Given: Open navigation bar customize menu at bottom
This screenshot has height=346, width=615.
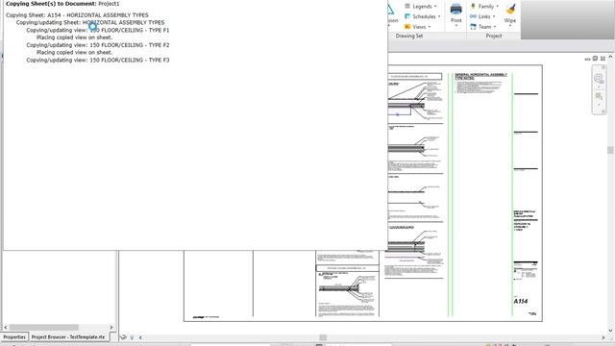Looking at the screenshot, I should [x=603, y=111].
